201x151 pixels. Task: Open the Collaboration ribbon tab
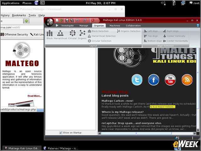(133, 25)
